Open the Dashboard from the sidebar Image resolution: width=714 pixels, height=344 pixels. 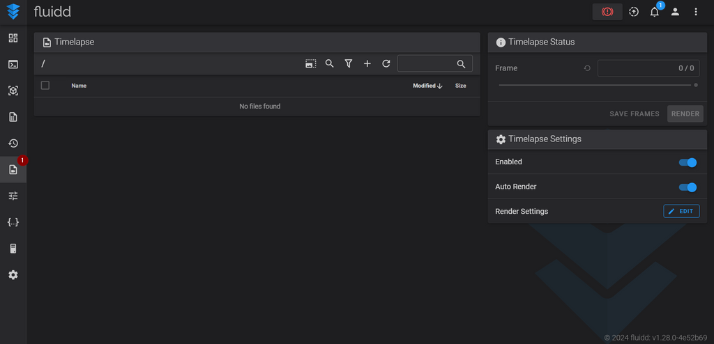13,38
